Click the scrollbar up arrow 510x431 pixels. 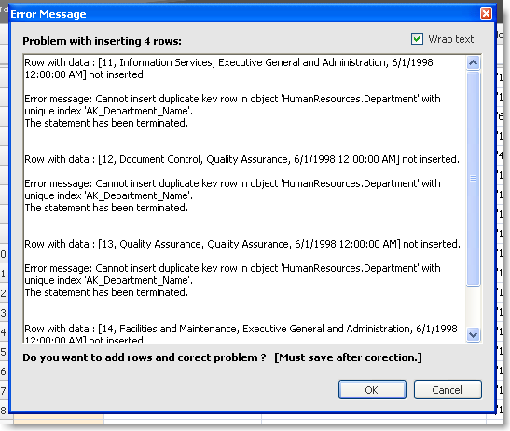pos(474,62)
